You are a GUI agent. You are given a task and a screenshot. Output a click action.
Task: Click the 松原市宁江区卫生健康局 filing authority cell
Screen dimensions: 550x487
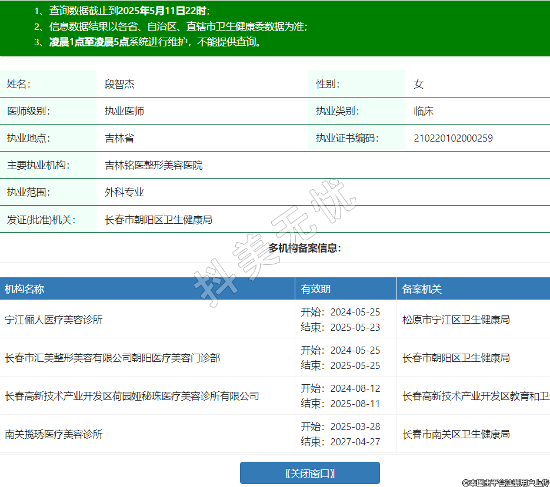[456, 320]
